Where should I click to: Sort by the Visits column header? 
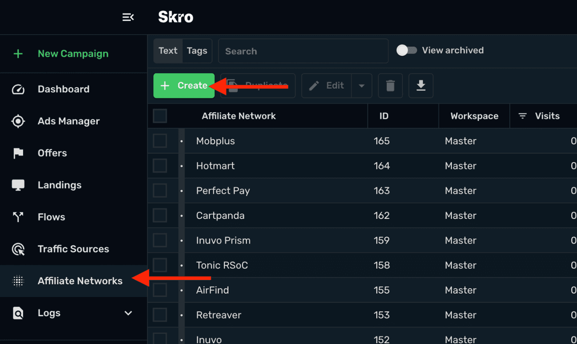coord(547,116)
